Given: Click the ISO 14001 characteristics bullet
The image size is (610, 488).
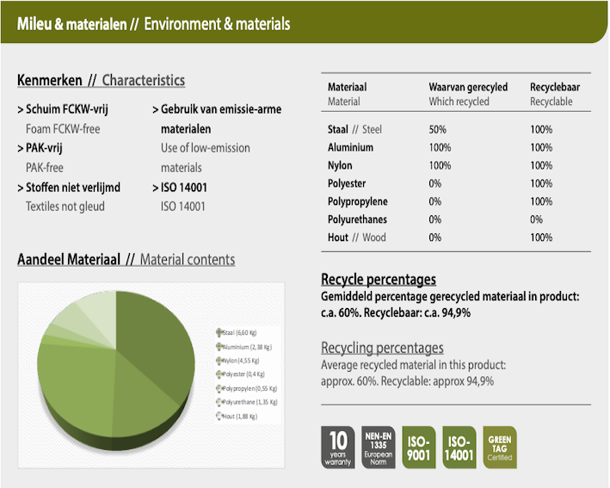Looking at the screenshot, I should 184,188.
